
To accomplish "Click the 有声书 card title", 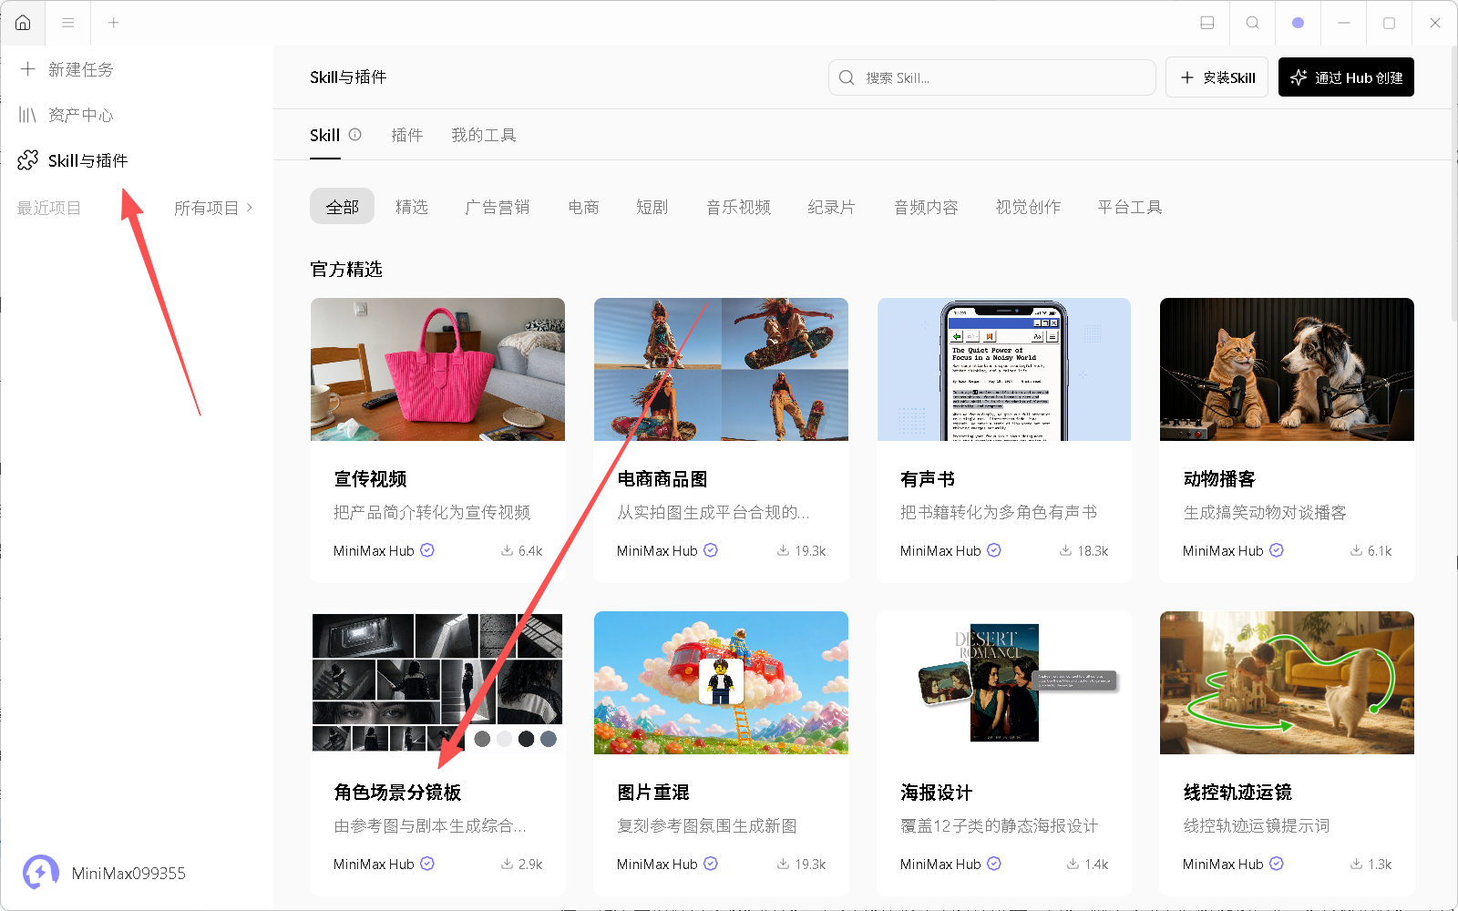I will click(928, 479).
